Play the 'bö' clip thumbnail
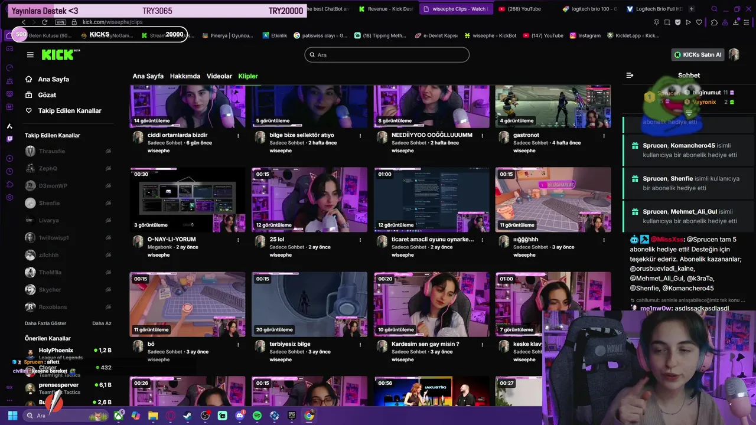Viewport: 756px width, 425px height. (x=188, y=305)
